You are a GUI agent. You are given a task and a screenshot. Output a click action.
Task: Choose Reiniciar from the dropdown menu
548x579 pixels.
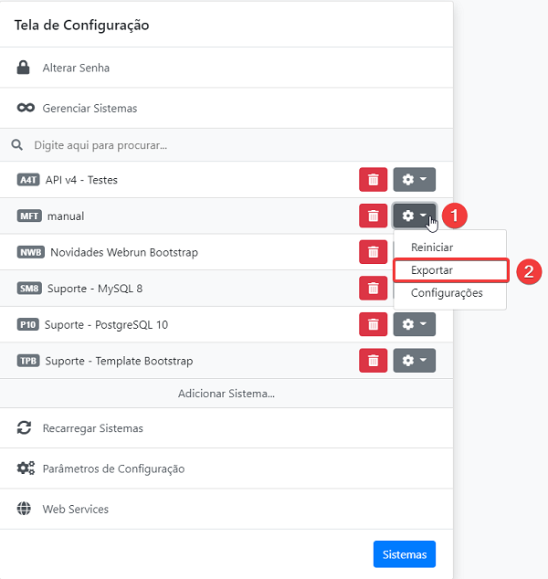[x=432, y=247]
